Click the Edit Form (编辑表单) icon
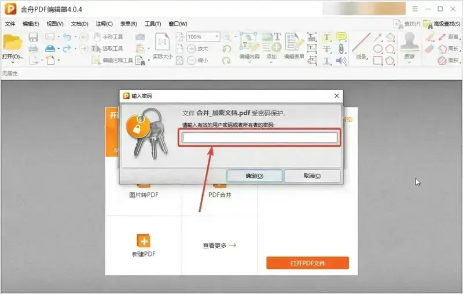Viewport: 463px width, 294px height. pyautogui.click(x=294, y=42)
